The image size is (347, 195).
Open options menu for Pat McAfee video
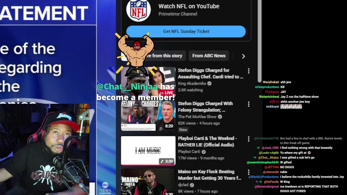[x=249, y=104]
